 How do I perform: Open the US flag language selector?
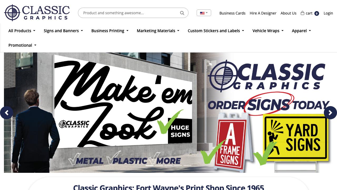[x=204, y=13]
